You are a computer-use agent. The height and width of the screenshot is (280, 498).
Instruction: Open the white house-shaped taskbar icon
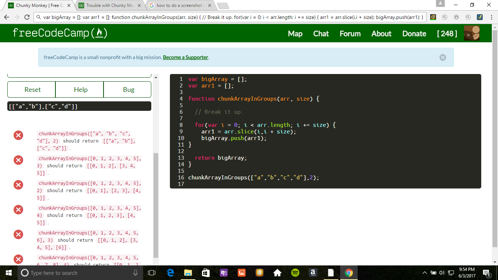pyautogui.click(x=277, y=273)
